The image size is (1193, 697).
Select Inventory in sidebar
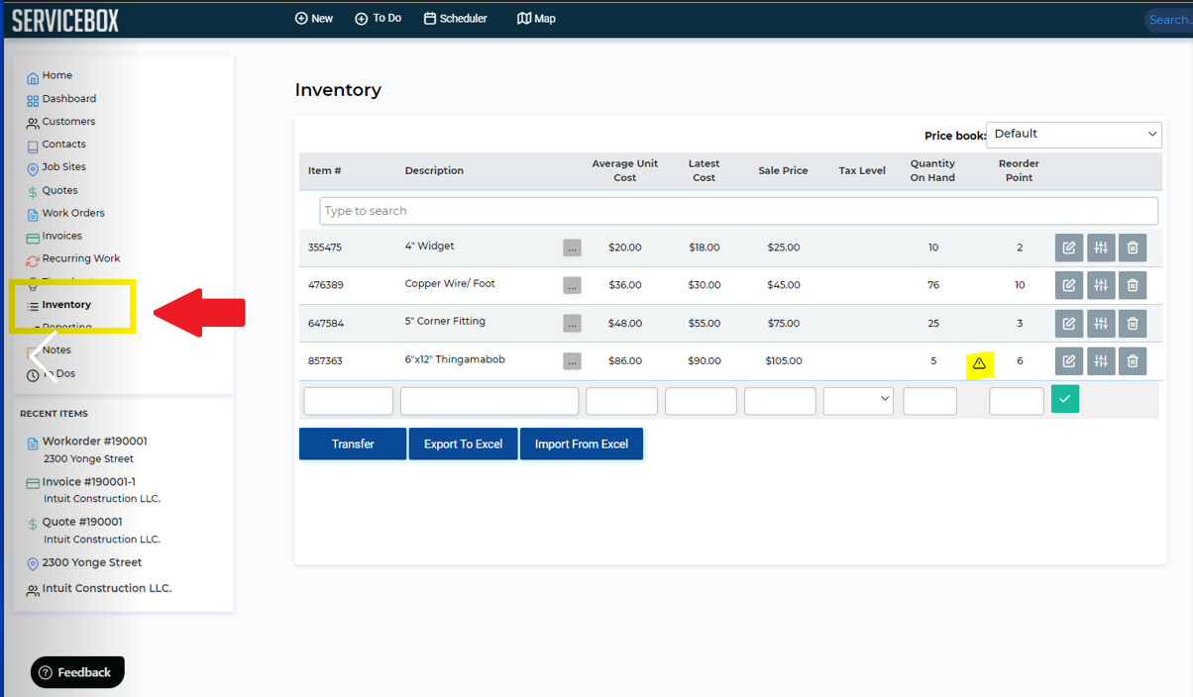66,305
